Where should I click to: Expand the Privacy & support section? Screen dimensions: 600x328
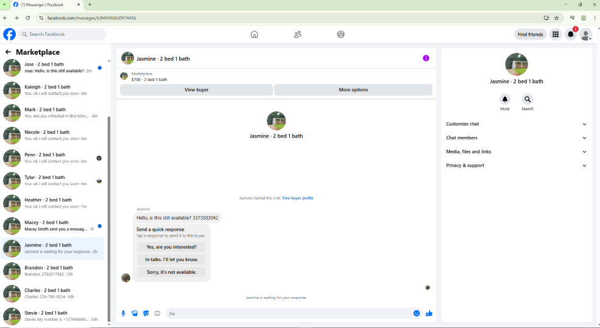pyautogui.click(x=516, y=166)
